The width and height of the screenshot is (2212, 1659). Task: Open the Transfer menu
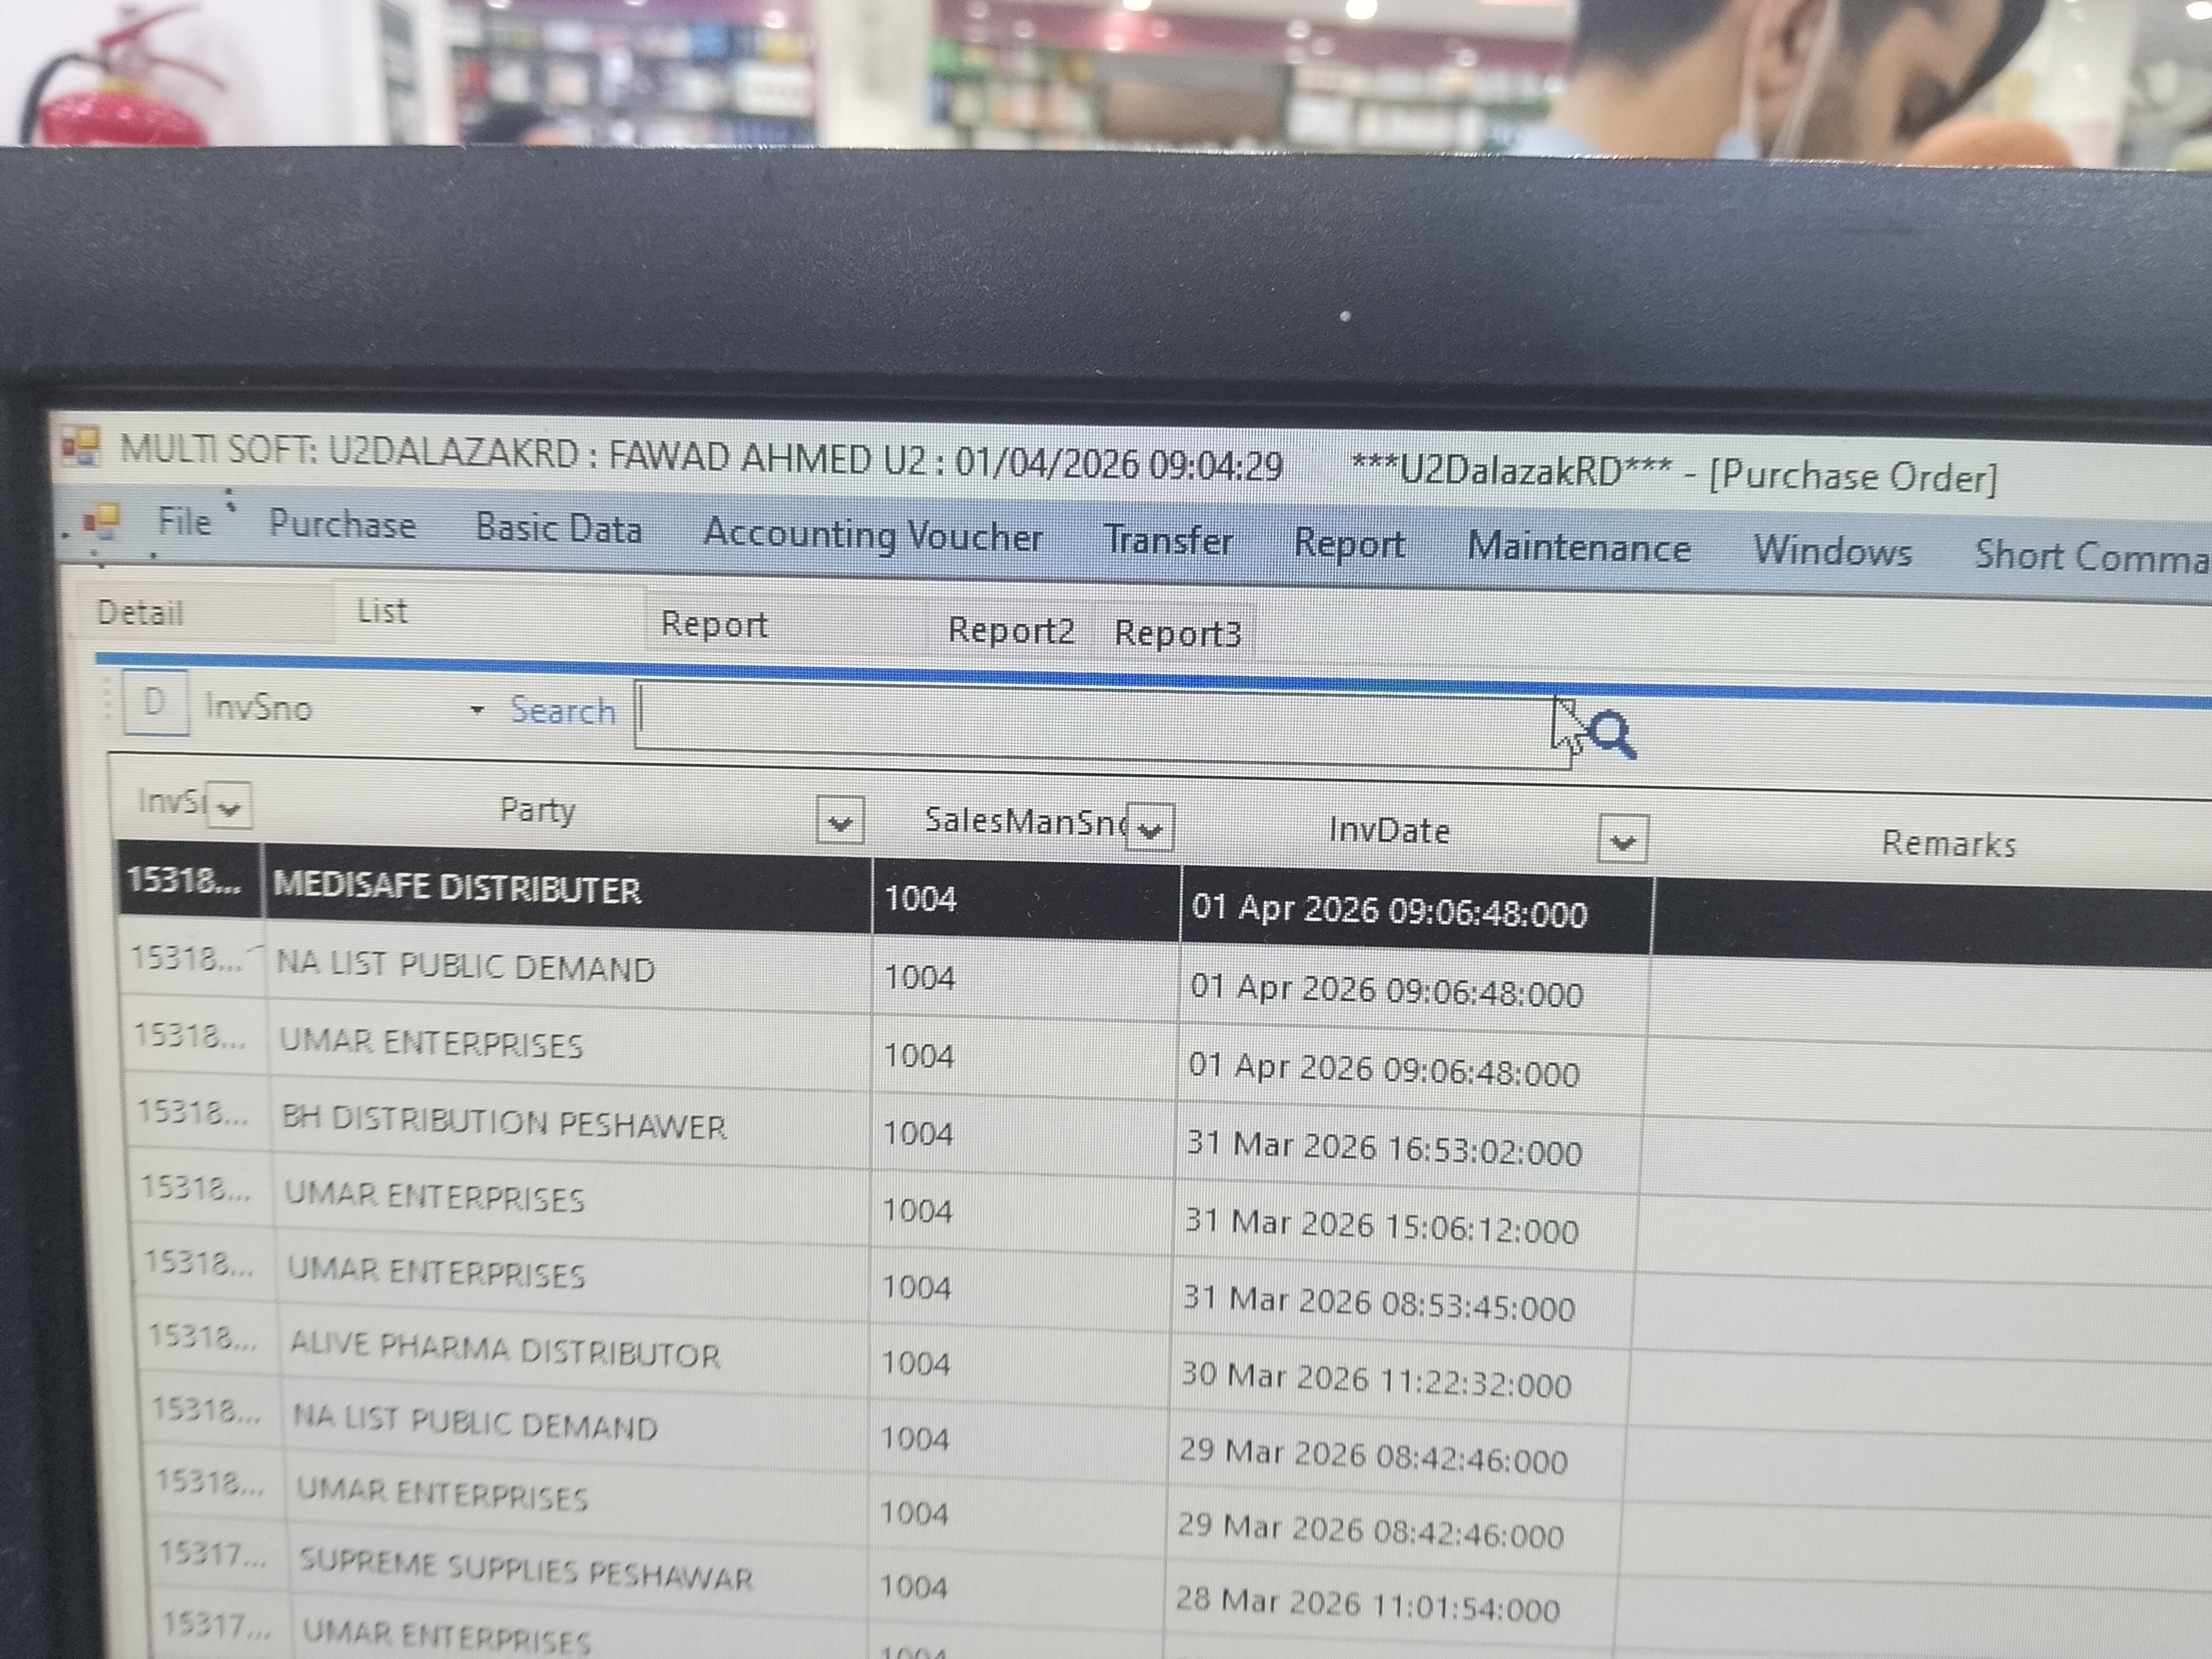pos(1169,540)
